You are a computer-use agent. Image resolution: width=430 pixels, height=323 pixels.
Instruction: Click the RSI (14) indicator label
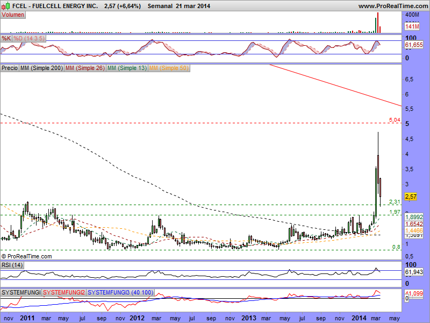click(x=12, y=265)
